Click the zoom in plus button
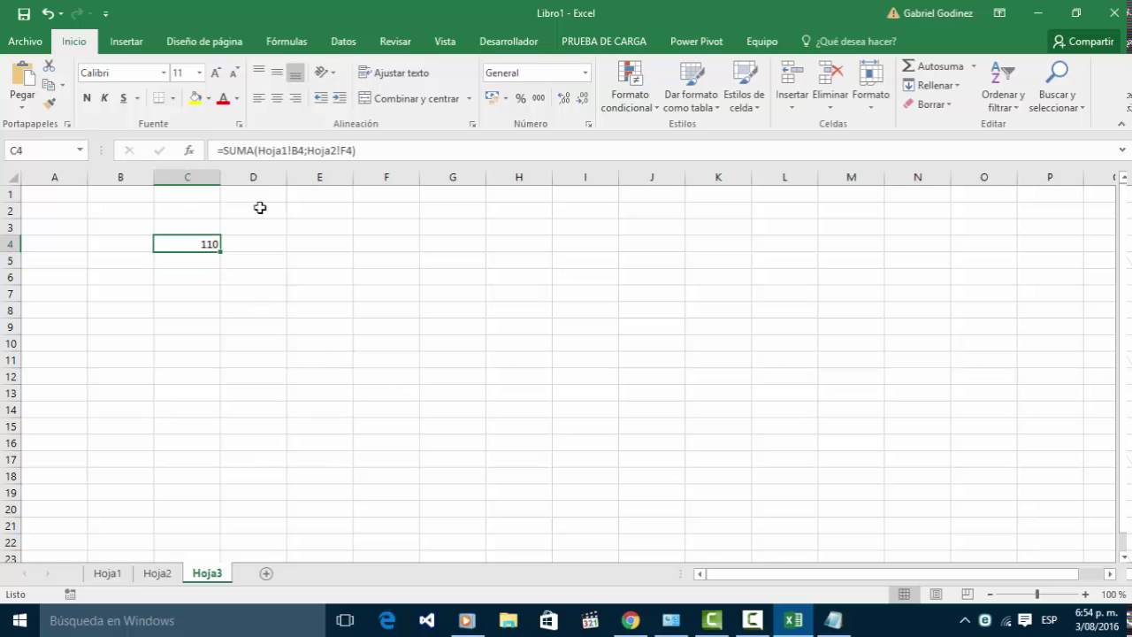This screenshot has height=637, width=1132. pos(1085,595)
